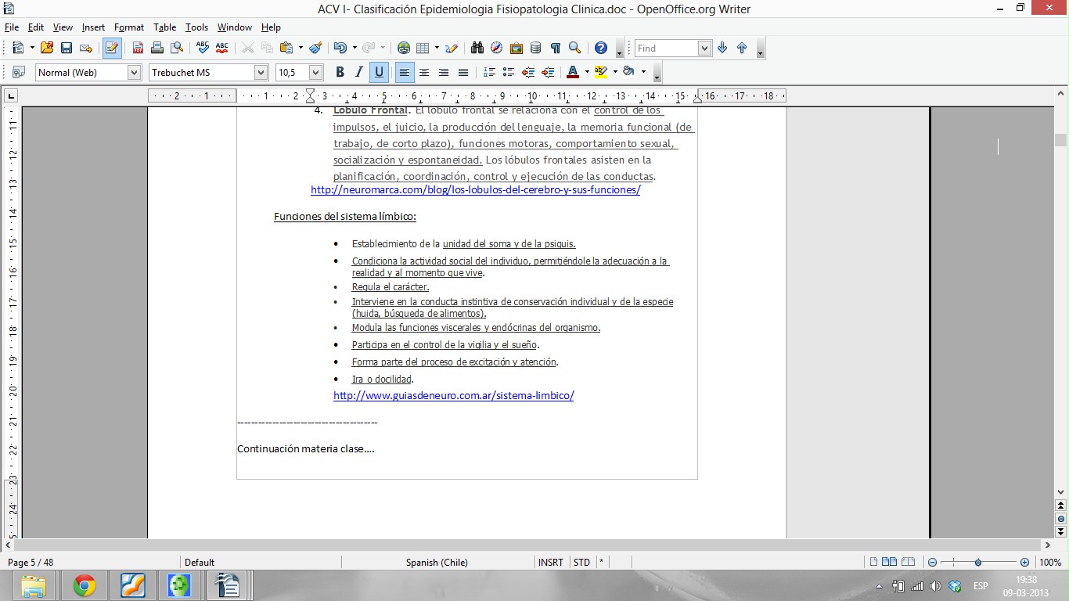The width and height of the screenshot is (1069, 601).
Task: Expand the font size dropdown
Action: click(315, 72)
